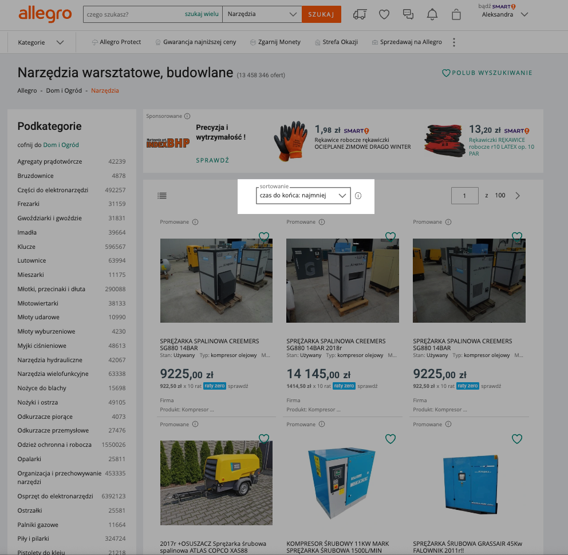This screenshot has width=568, height=555.
Task: Click SPRAWDŹ in the BHP ad
Action: point(212,160)
